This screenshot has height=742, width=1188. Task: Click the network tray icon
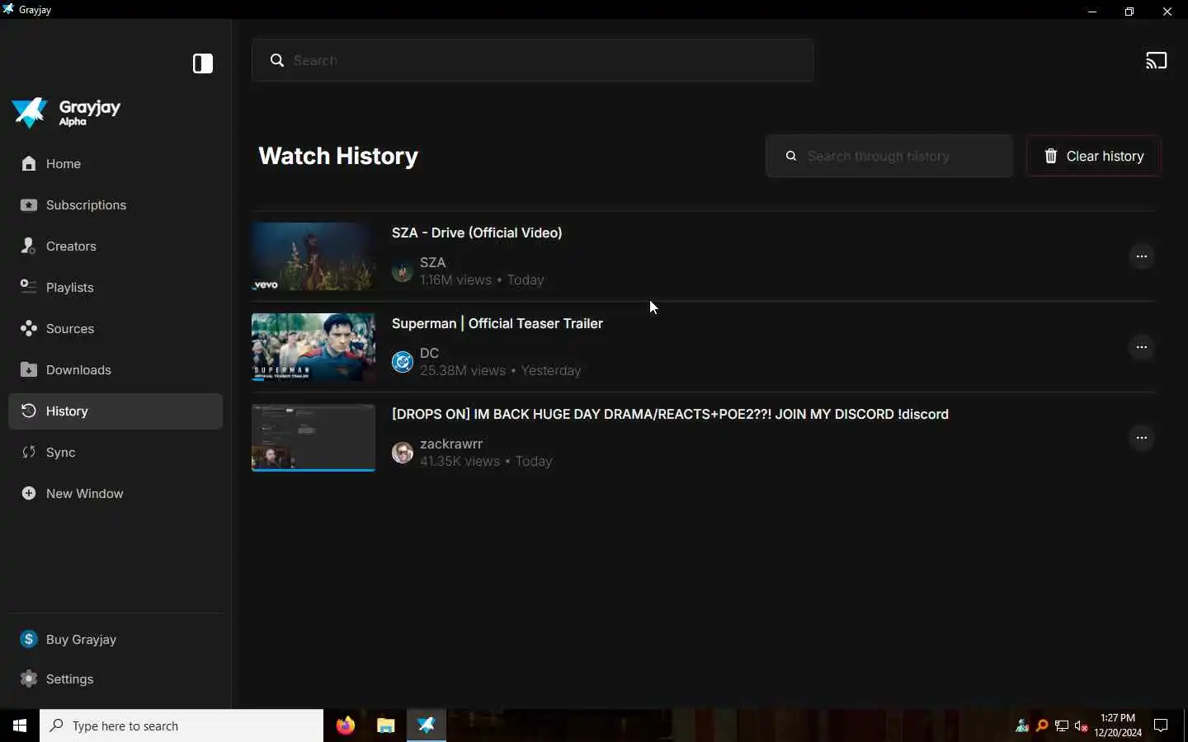[1062, 726]
